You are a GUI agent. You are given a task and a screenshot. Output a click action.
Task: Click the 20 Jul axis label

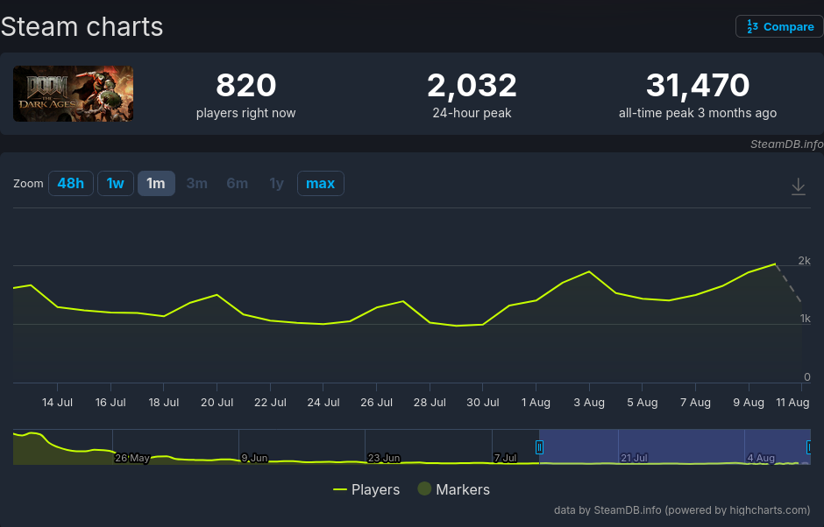tap(217, 403)
